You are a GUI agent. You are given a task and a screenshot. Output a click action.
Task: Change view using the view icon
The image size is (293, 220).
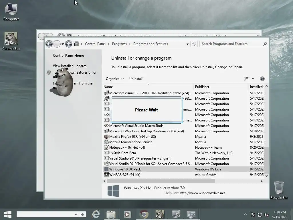(246, 79)
